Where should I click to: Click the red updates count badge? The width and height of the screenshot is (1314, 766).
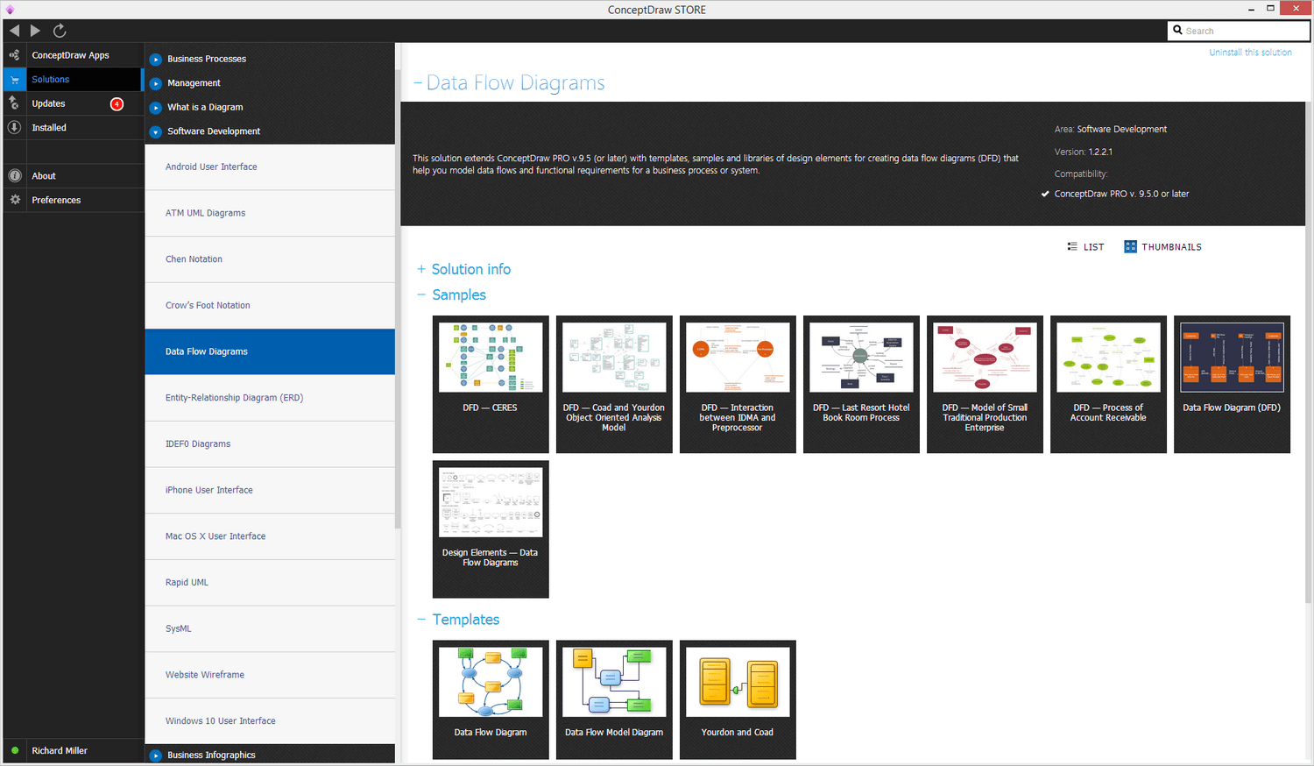point(117,104)
